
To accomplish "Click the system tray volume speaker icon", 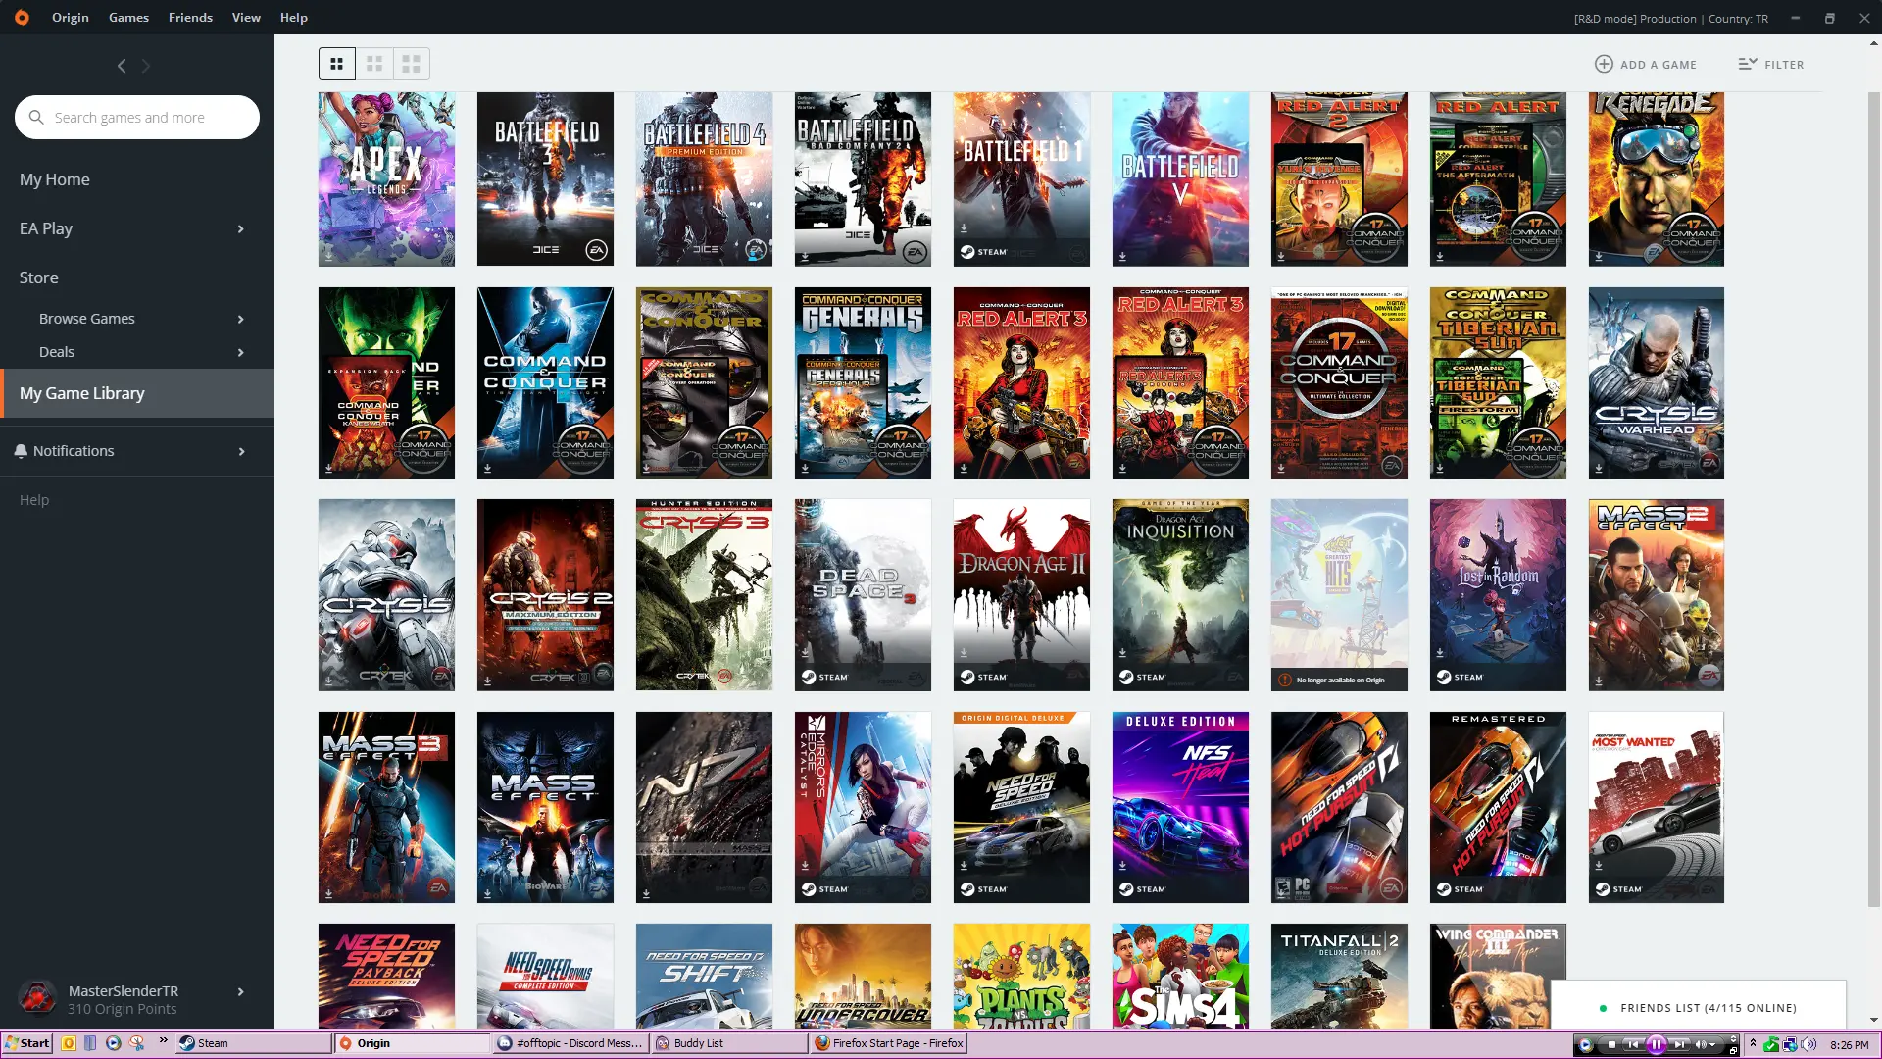I will pos(1808,1044).
